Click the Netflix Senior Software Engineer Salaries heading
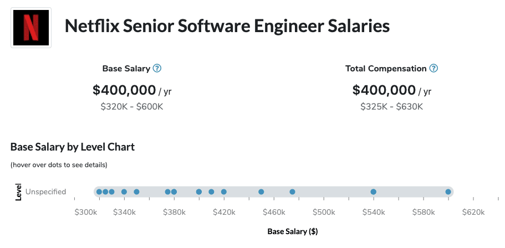The image size is (505, 248). [227, 26]
